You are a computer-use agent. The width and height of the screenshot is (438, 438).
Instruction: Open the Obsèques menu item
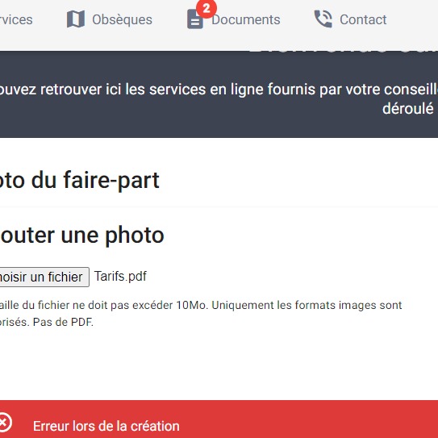click(122, 19)
